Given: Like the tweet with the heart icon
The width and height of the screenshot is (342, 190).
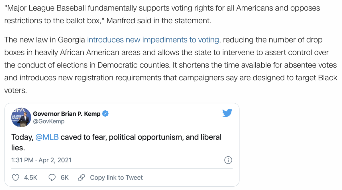Looking at the screenshot, I should pyautogui.click(x=16, y=178).
